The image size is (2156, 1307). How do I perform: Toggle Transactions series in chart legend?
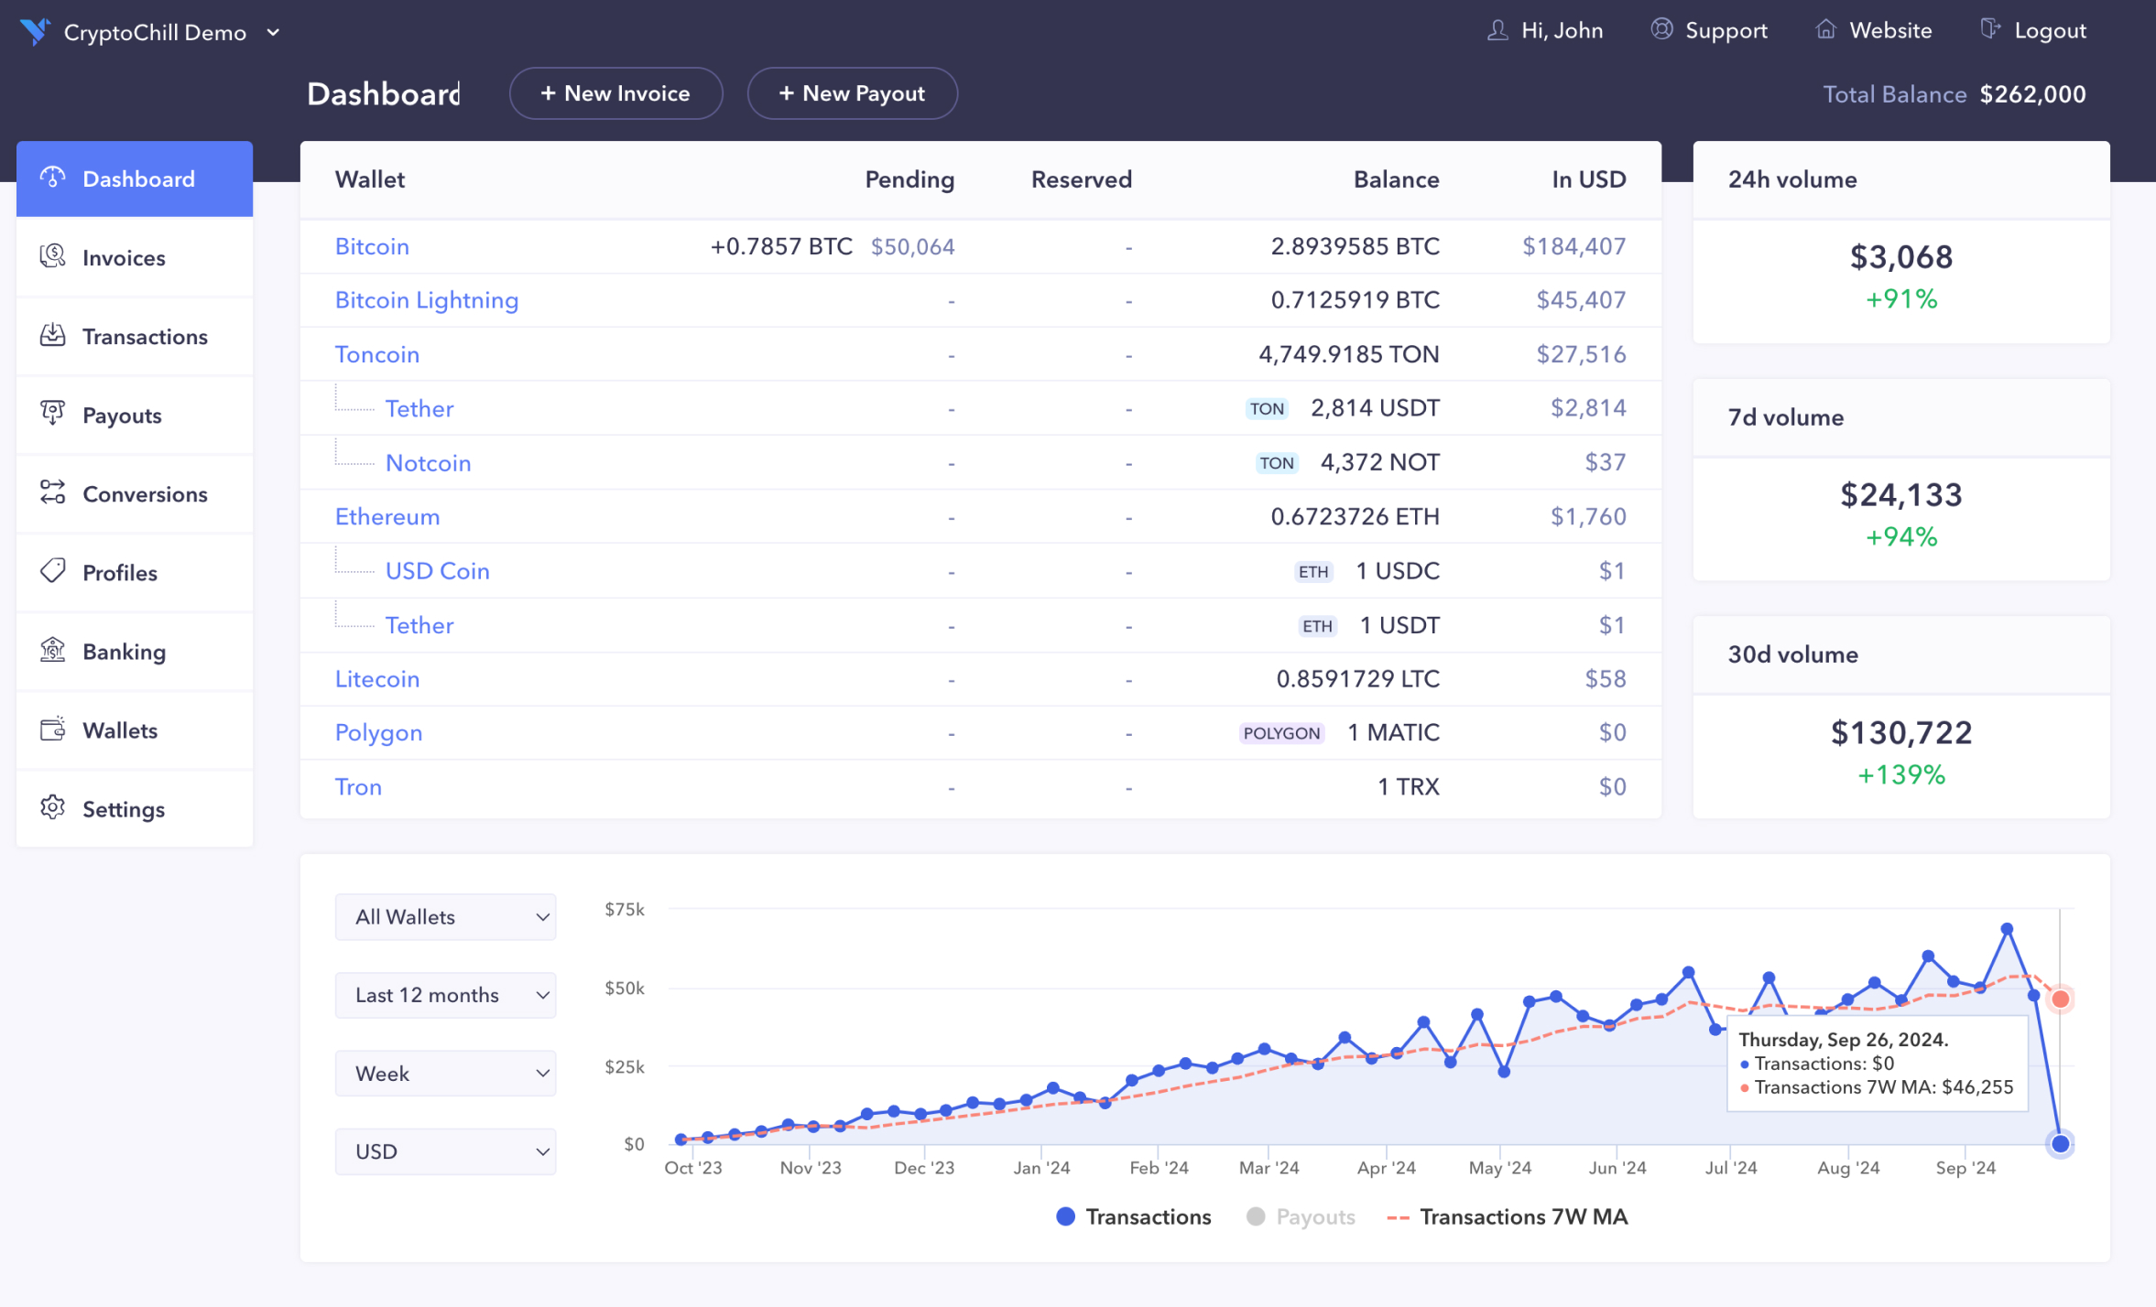[x=1132, y=1216]
